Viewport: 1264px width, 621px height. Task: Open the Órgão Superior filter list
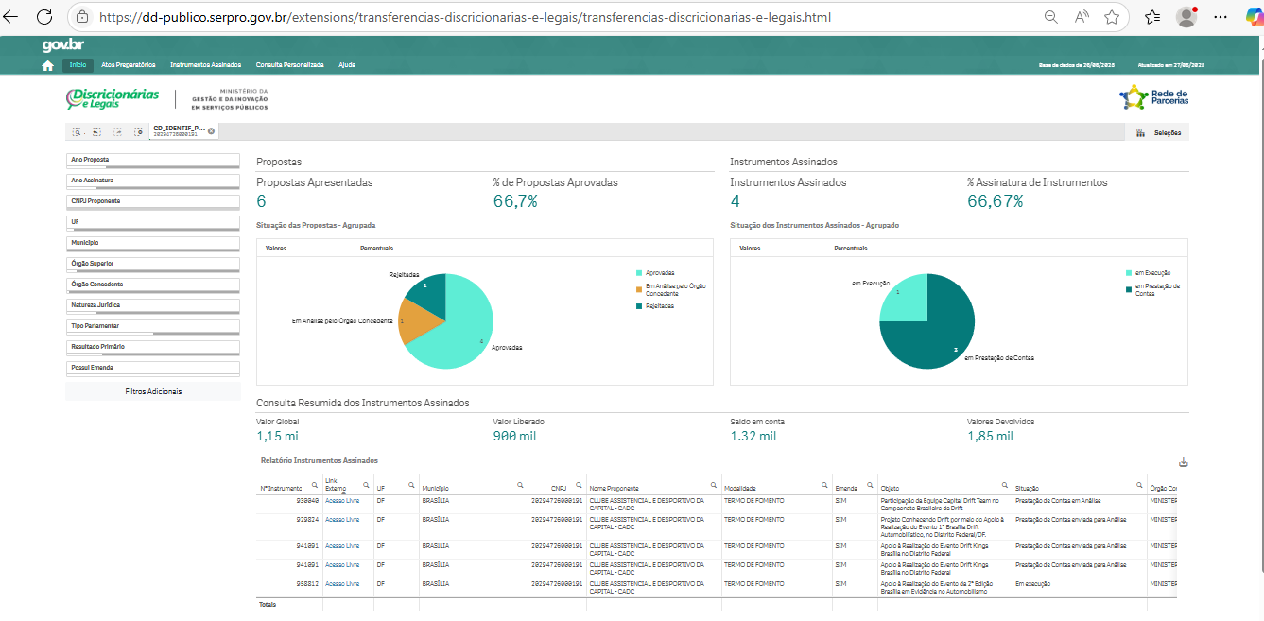[x=152, y=264]
